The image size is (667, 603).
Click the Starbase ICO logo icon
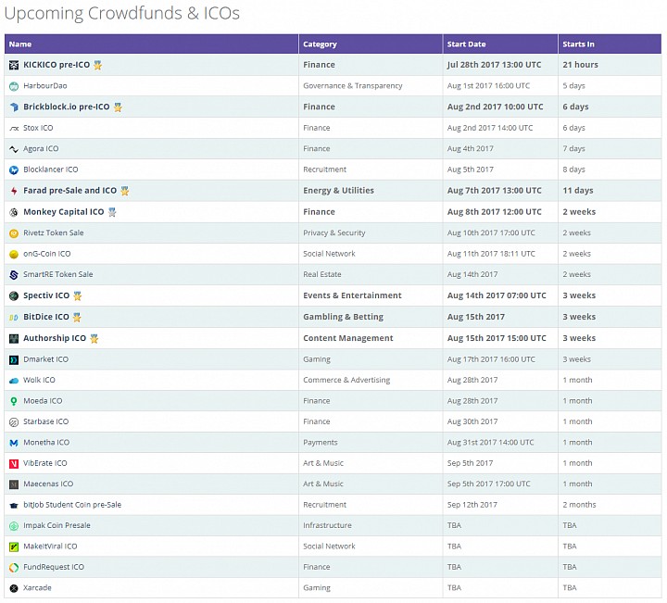click(x=14, y=422)
